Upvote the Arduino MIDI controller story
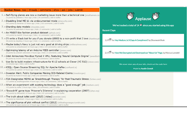The height and width of the screenshot is (116, 187). pyautogui.click(x=5, y=50)
